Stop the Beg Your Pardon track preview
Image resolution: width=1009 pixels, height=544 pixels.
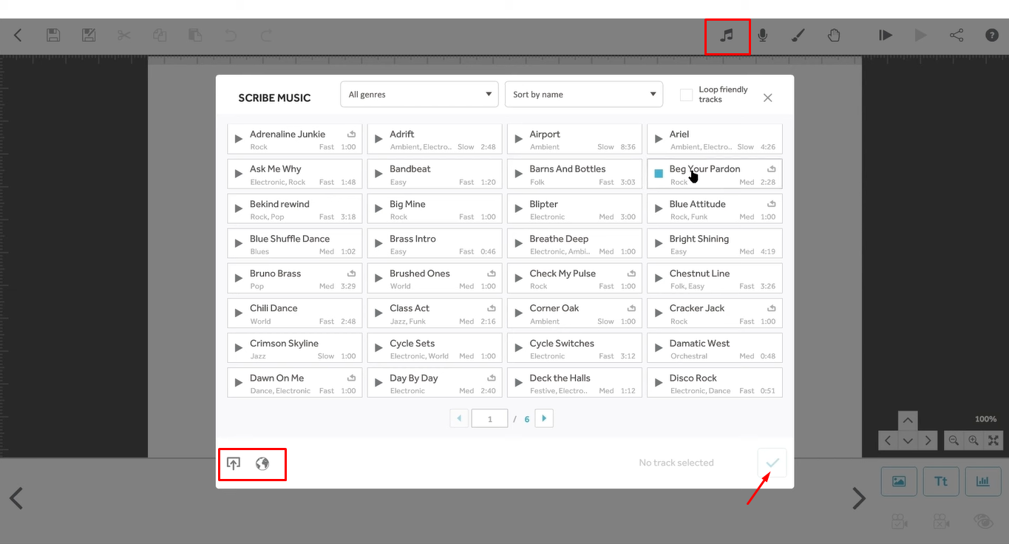point(659,174)
